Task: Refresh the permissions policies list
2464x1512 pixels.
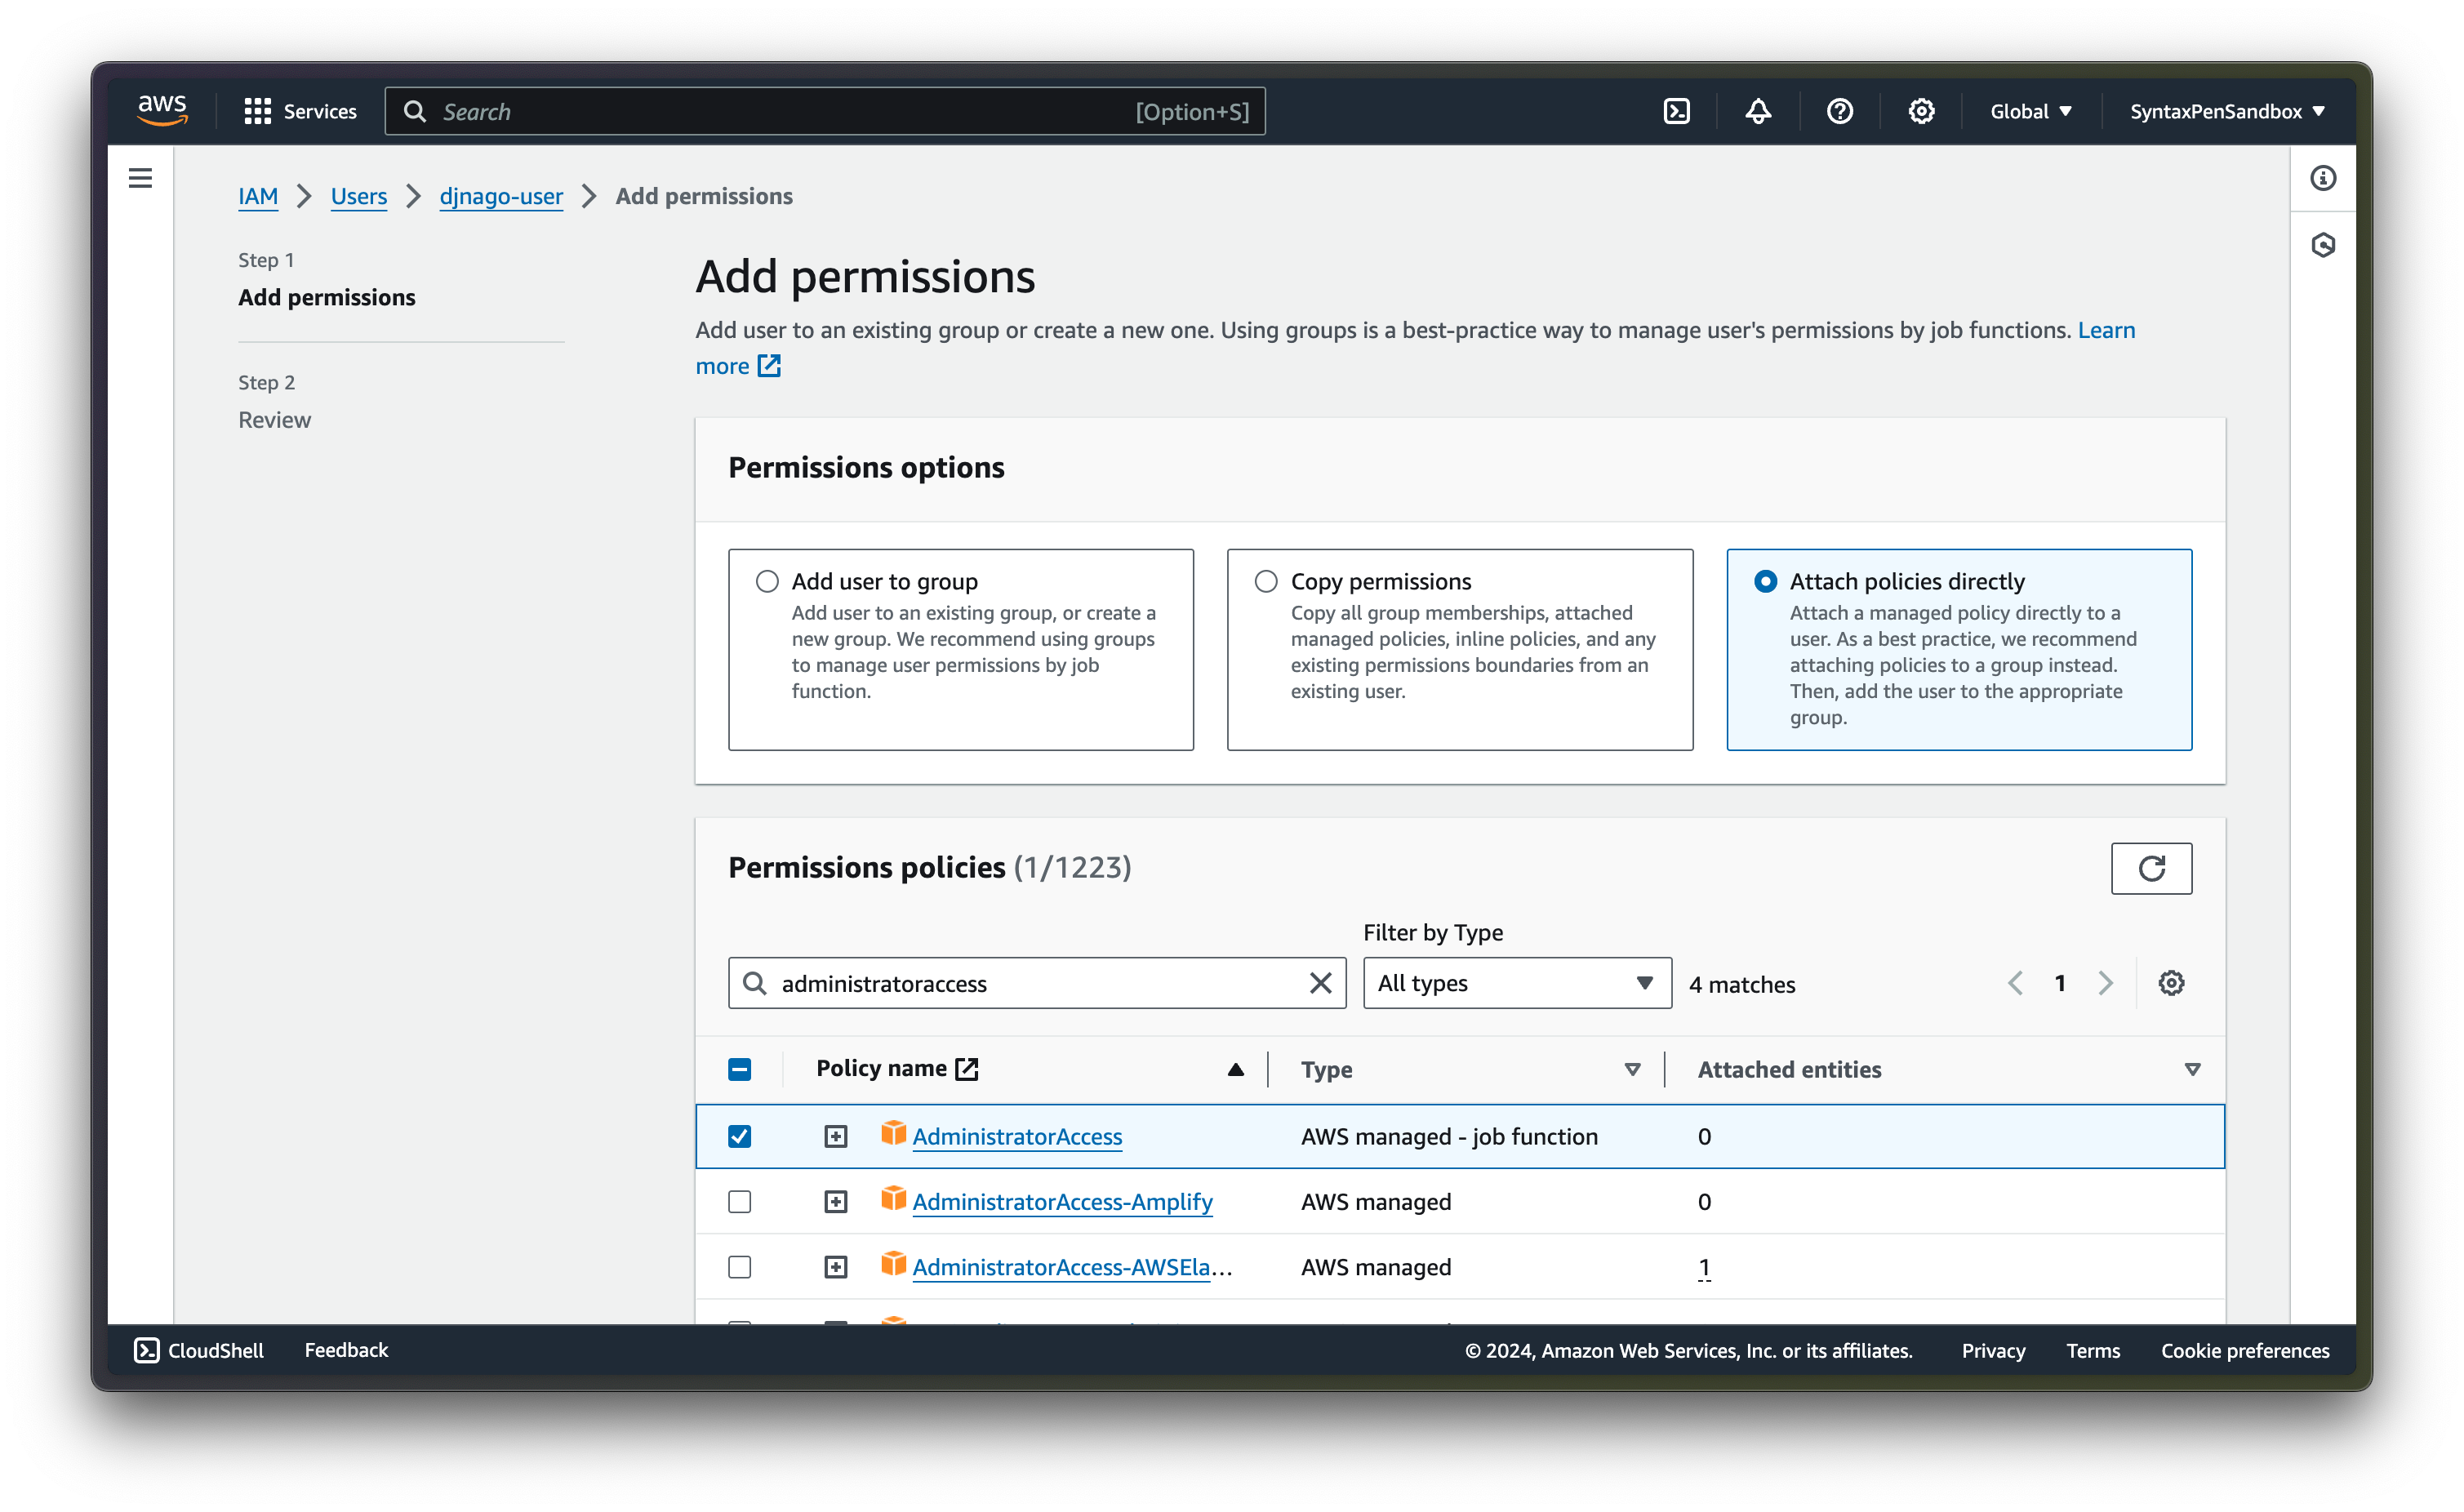Action: [x=2150, y=868]
